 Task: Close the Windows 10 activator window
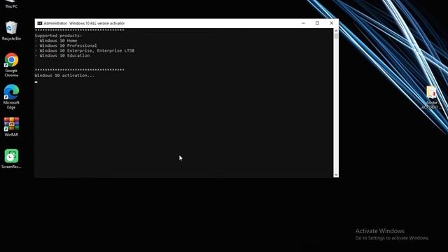tap(331, 23)
